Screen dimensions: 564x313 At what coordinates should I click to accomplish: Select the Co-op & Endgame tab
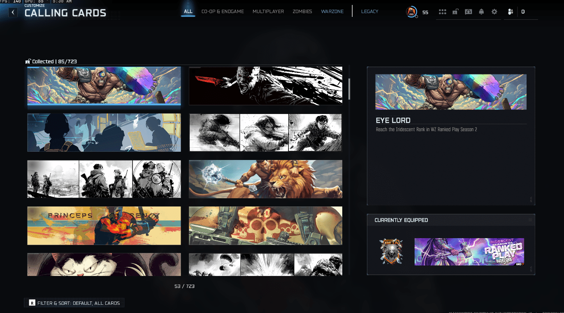(x=223, y=12)
